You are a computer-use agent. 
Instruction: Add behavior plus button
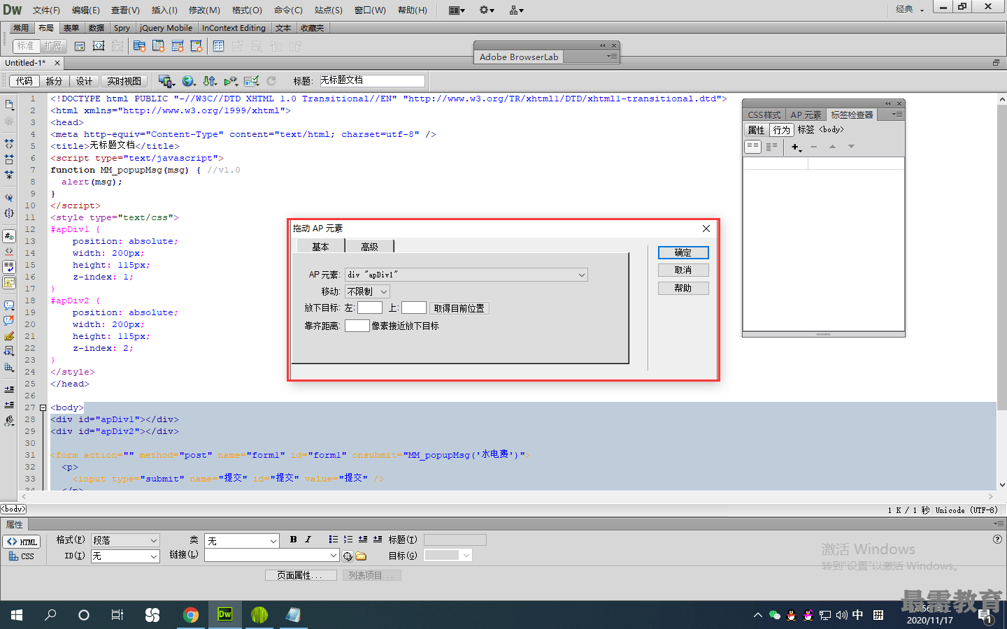point(796,147)
